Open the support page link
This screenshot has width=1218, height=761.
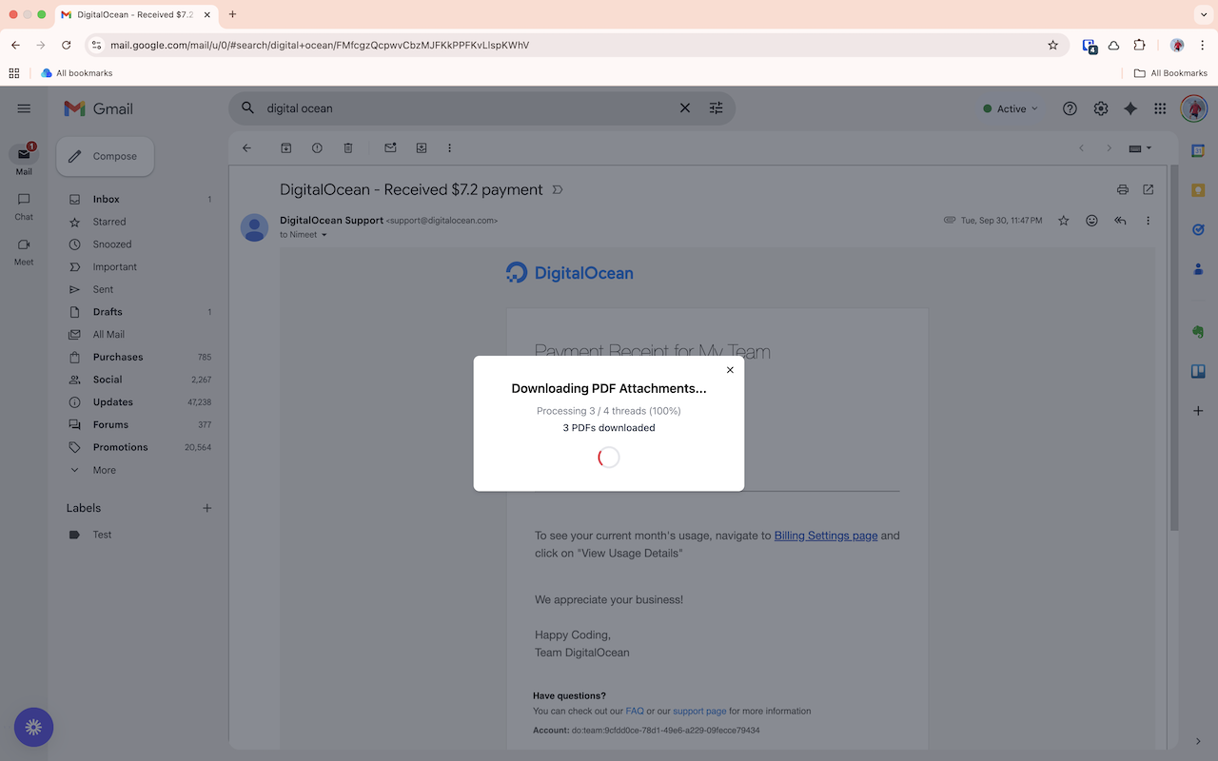tap(699, 711)
